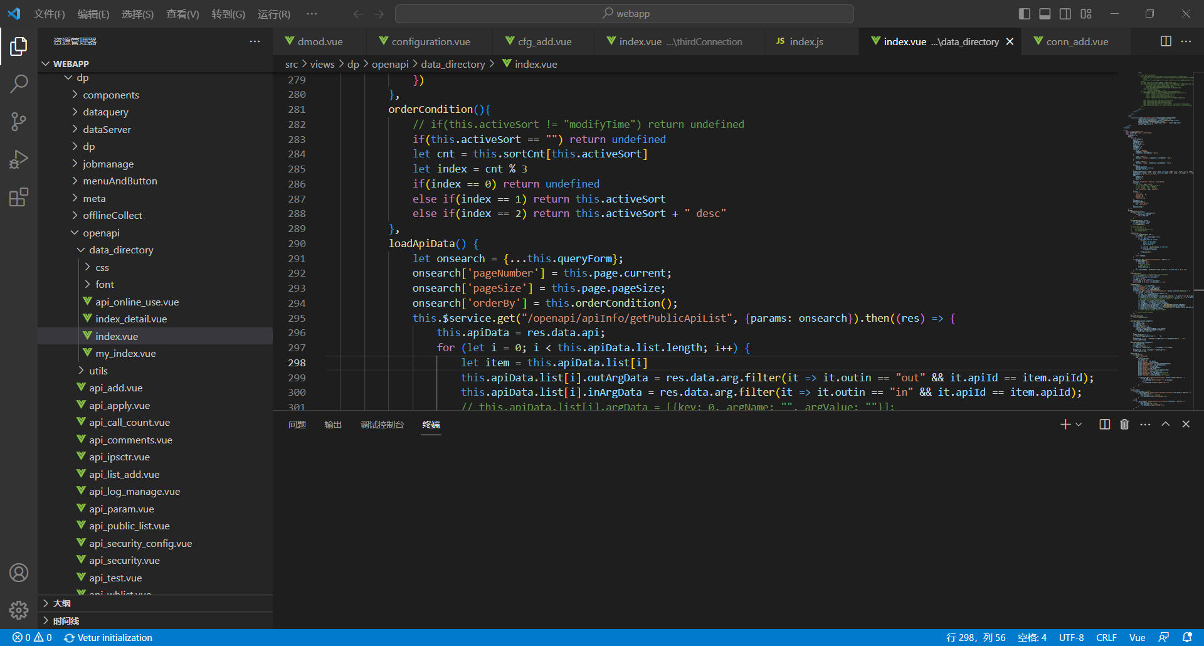Close the index.vue data_directory tab

point(1010,41)
